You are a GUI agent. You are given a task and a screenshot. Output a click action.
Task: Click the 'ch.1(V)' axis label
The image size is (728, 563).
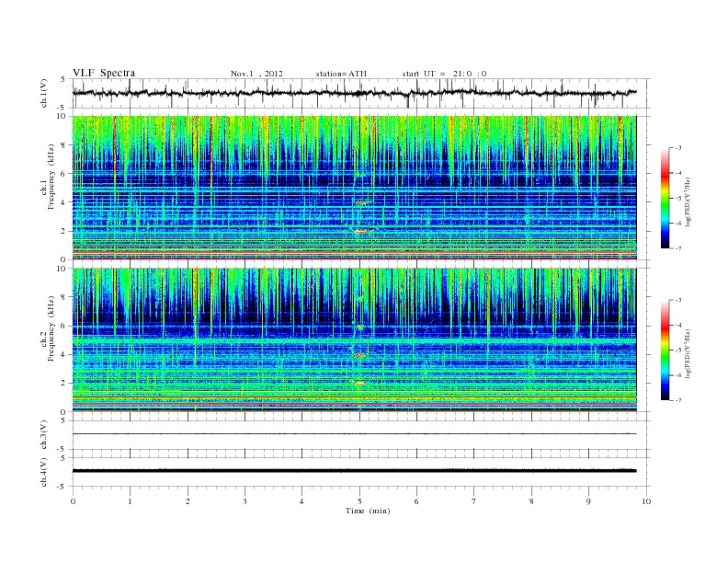point(44,93)
